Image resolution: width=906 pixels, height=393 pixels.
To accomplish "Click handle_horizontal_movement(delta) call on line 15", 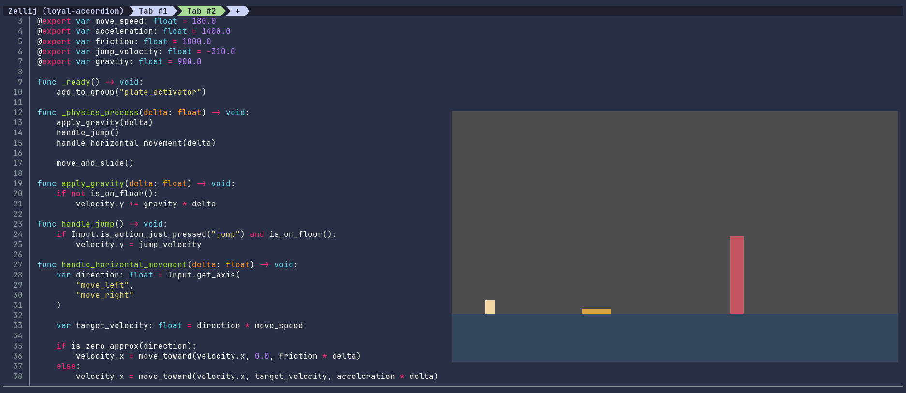I will 136,143.
